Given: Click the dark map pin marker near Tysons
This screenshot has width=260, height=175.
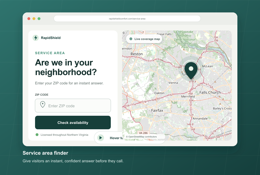Looking at the screenshot, I should coord(191,71).
